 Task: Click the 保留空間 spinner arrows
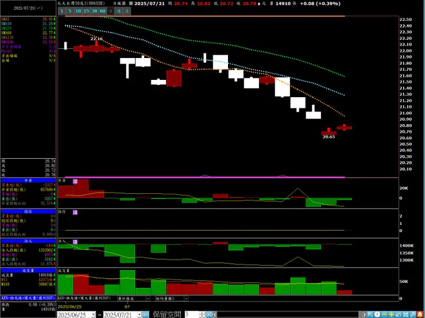click(x=202, y=315)
